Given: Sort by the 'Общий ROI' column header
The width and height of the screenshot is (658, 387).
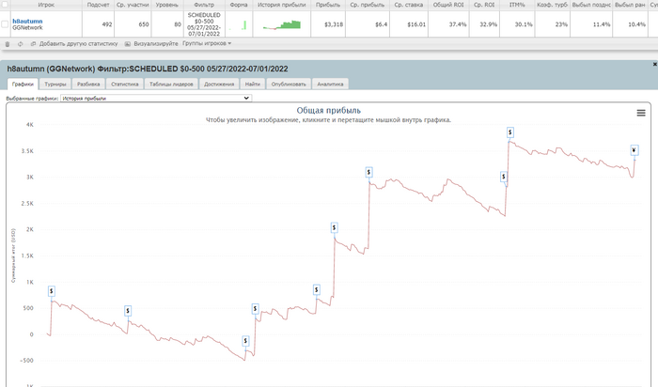Looking at the screenshot, I should tap(448, 5).
